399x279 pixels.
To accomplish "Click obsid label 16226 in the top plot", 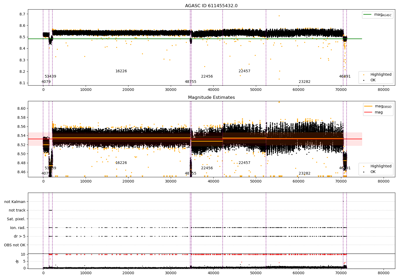I will point(121,71).
